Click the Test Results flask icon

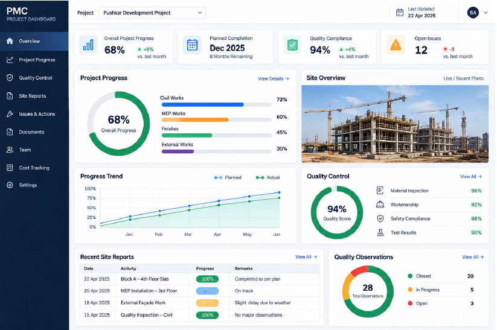click(380, 232)
